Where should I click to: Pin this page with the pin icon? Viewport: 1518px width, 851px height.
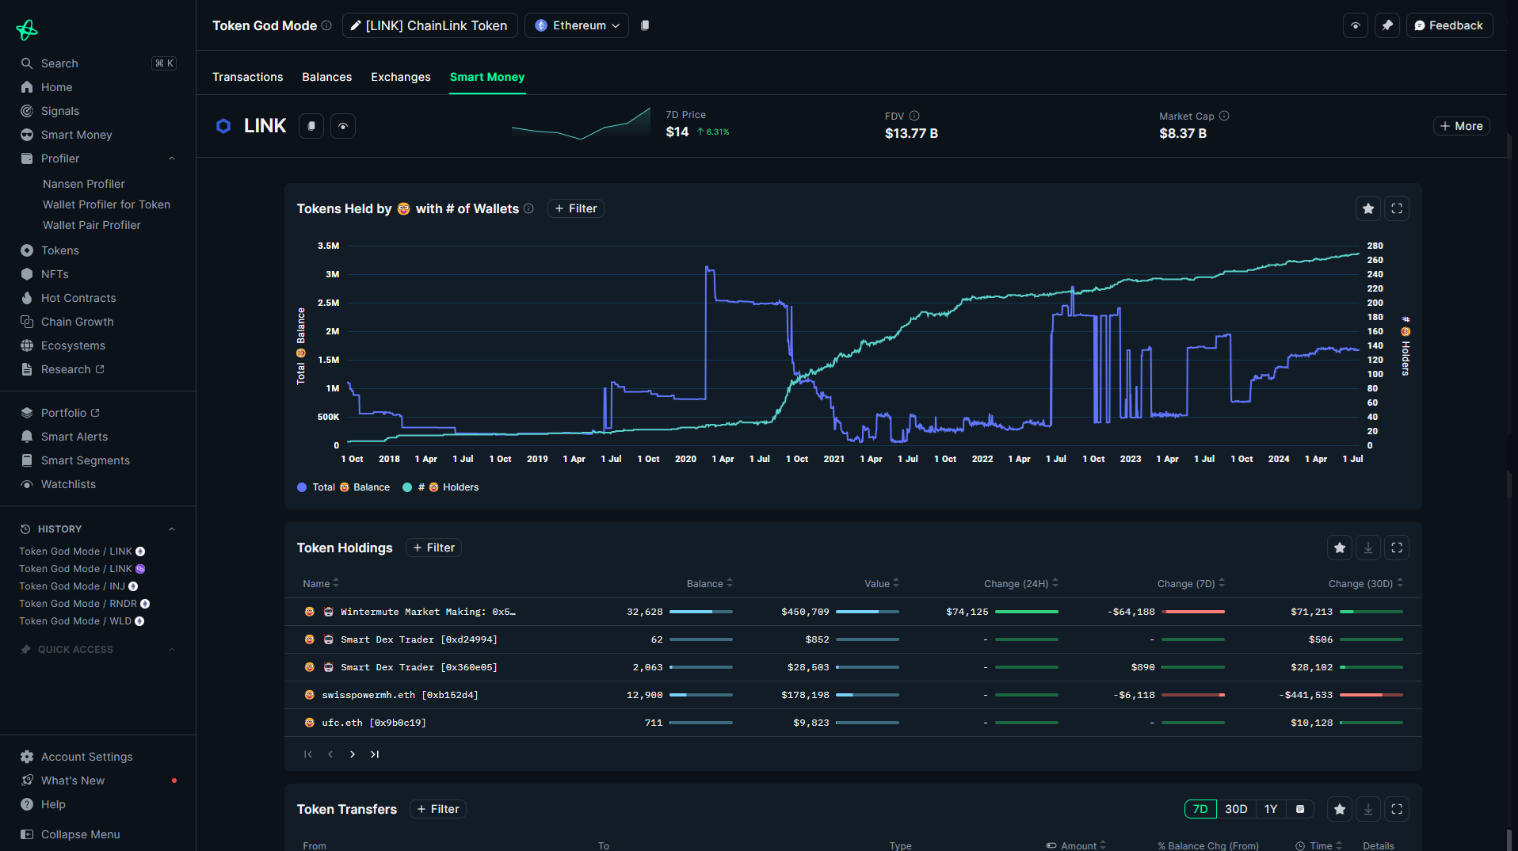[1387, 25]
